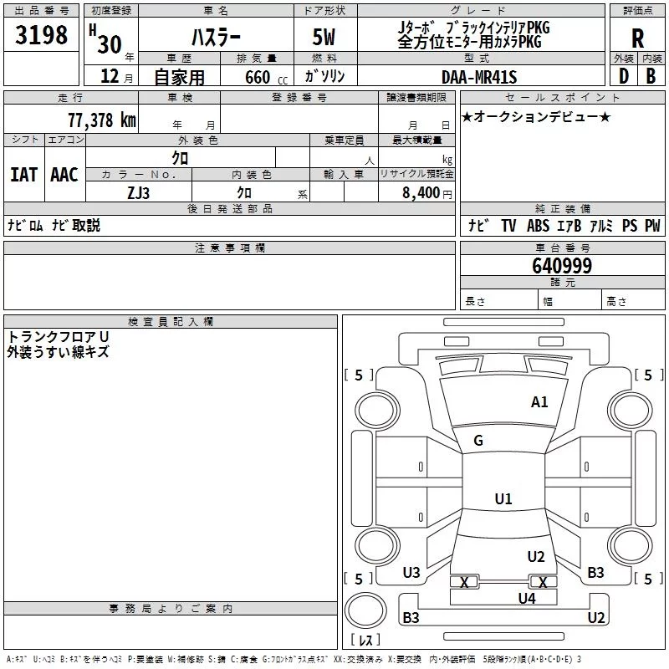Click the 事務局よりご案内 section header
The height and width of the screenshot is (669, 669).
click(x=171, y=609)
